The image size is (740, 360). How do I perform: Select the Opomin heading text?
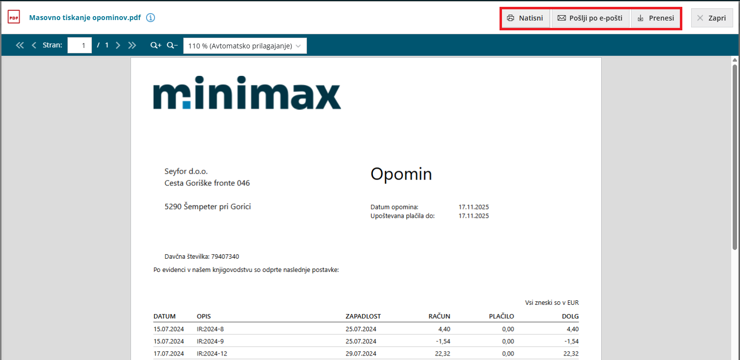click(x=401, y=174)
